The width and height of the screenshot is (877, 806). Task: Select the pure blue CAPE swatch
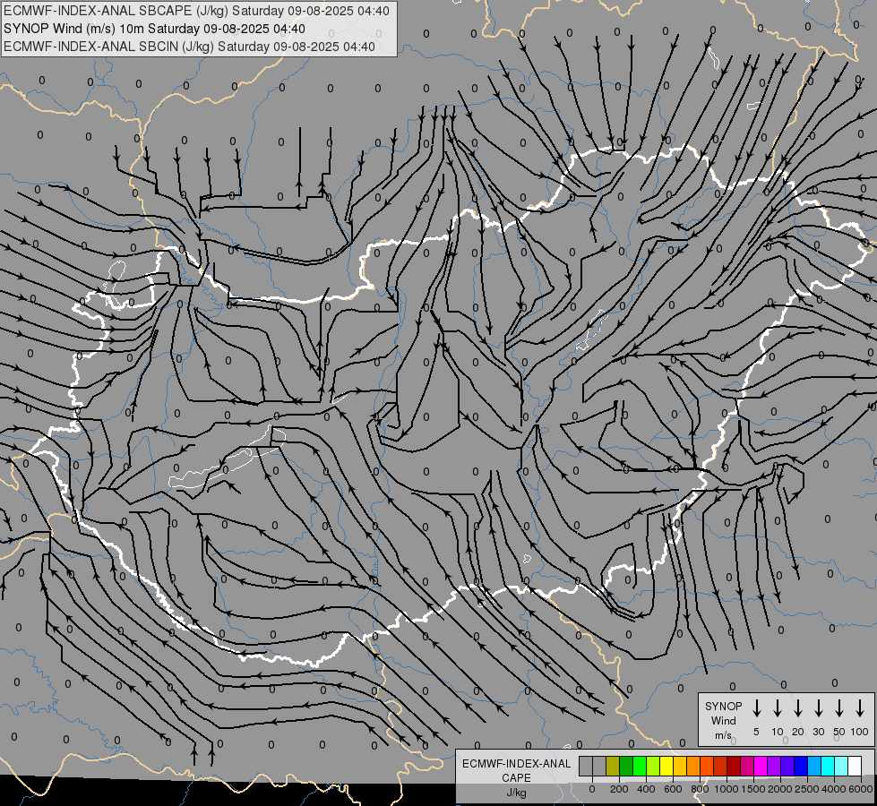800,766
